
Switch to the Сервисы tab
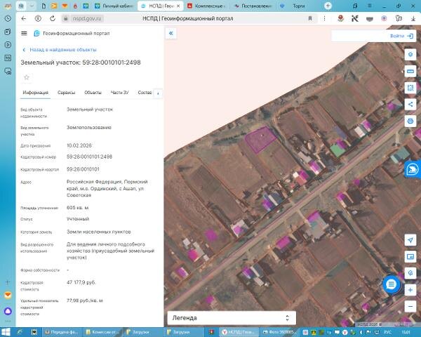[x=67, y=93]
